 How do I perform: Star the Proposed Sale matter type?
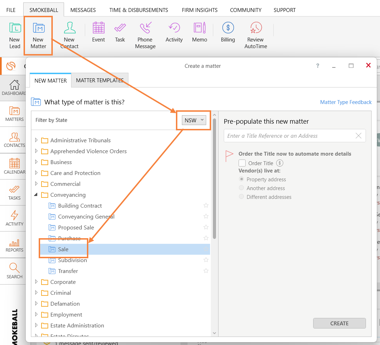coord(206,227)
